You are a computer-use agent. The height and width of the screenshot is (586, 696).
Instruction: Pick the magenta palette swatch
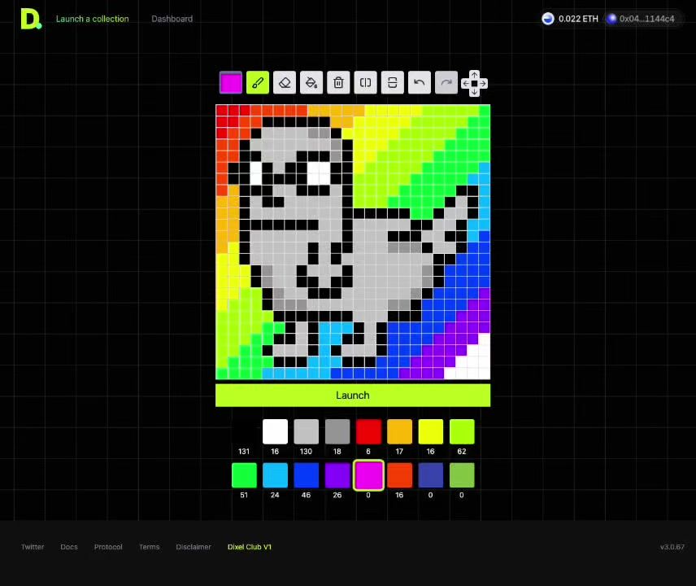[x=368, y=475]
